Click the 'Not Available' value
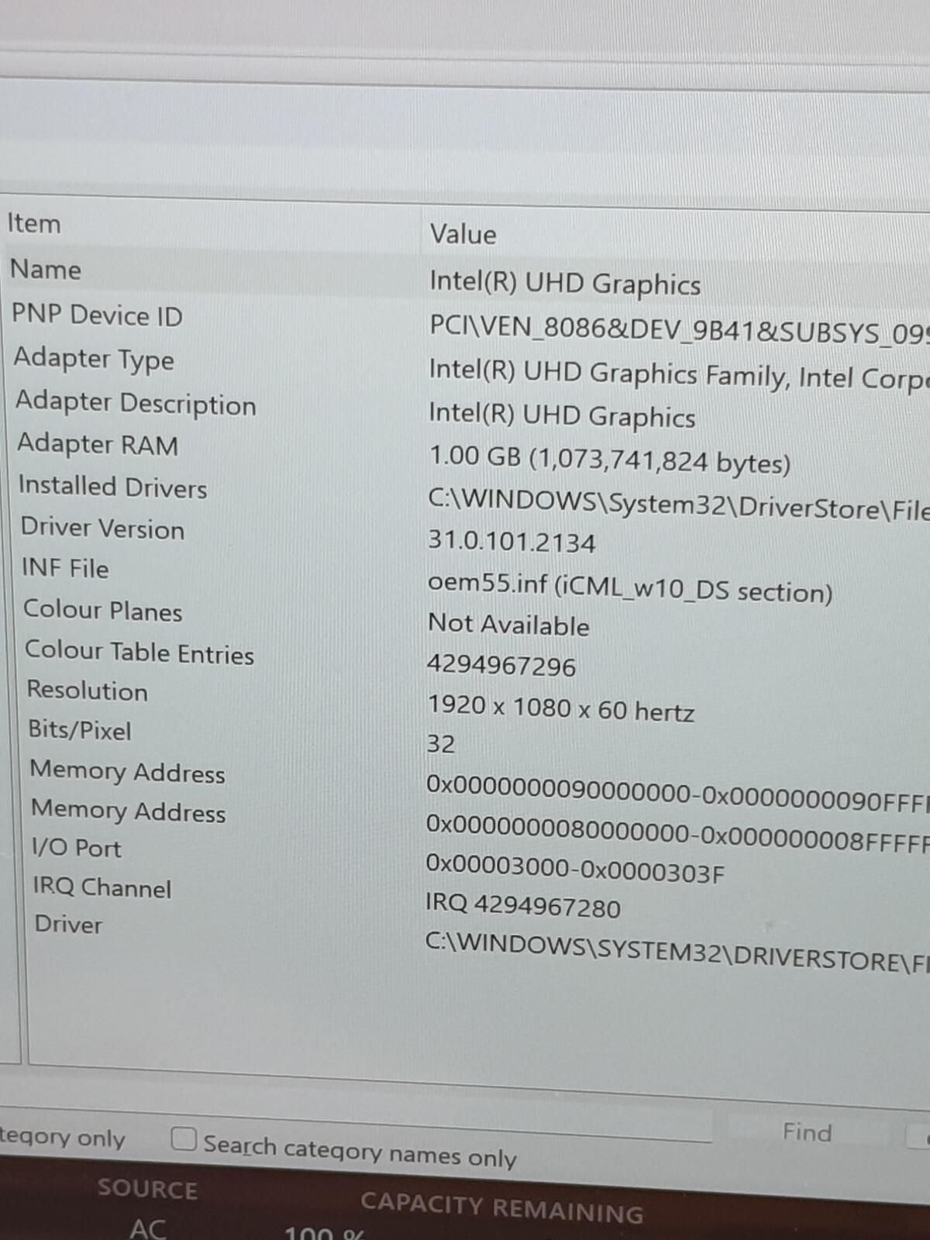Image resolution: width=930 pixels, height=1240 pixels. tap(508, 625)
